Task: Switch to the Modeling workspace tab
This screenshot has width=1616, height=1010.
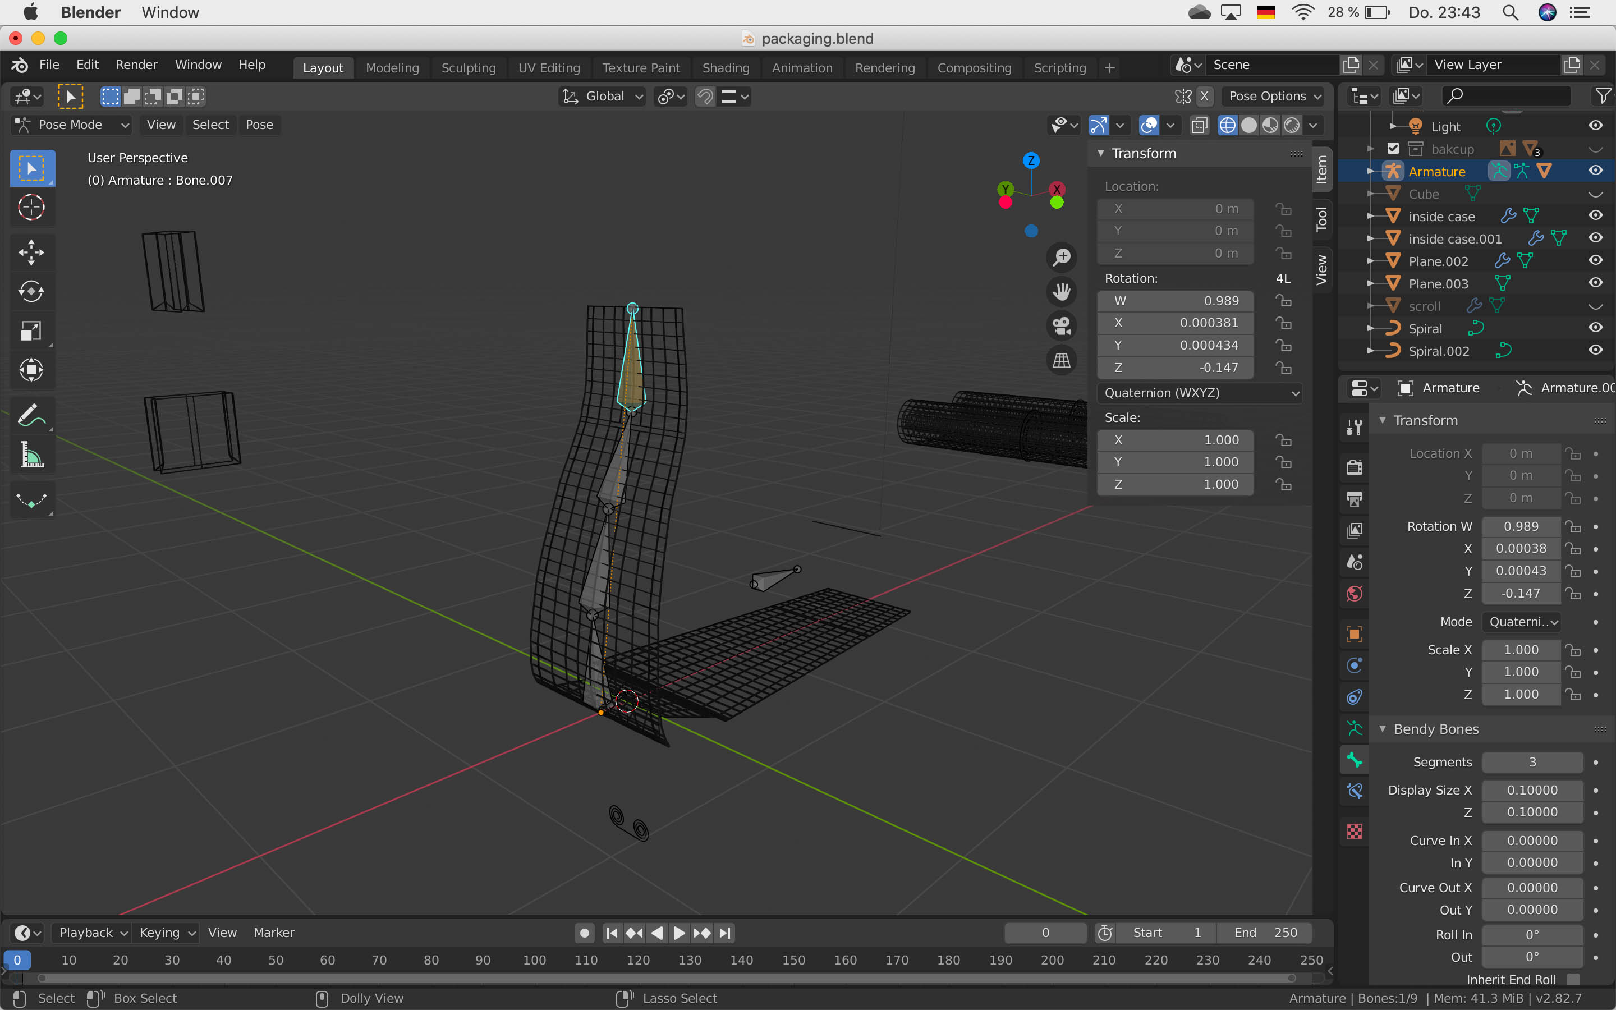Action: [x=392, y=67]
